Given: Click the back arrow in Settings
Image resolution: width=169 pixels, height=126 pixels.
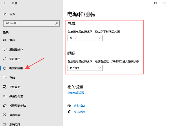Looking at the screenshot, I should tap(5, 3).
